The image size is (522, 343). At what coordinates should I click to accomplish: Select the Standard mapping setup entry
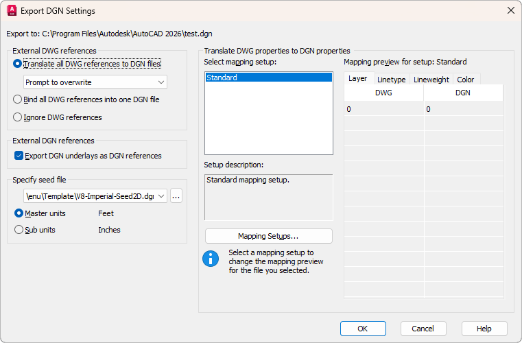click(x=268, y=78)
